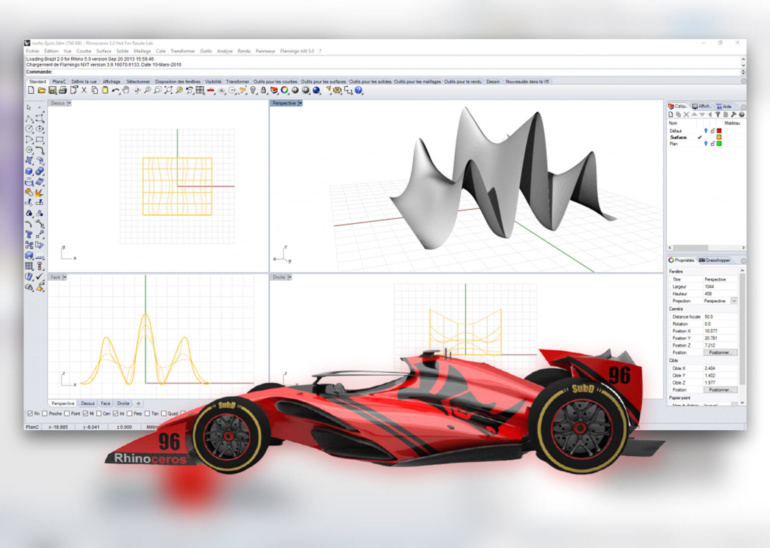Click the delete layer X icon
Image resolution: width=770 pixels, height=548 pixels.
click(x=686, y=114)
